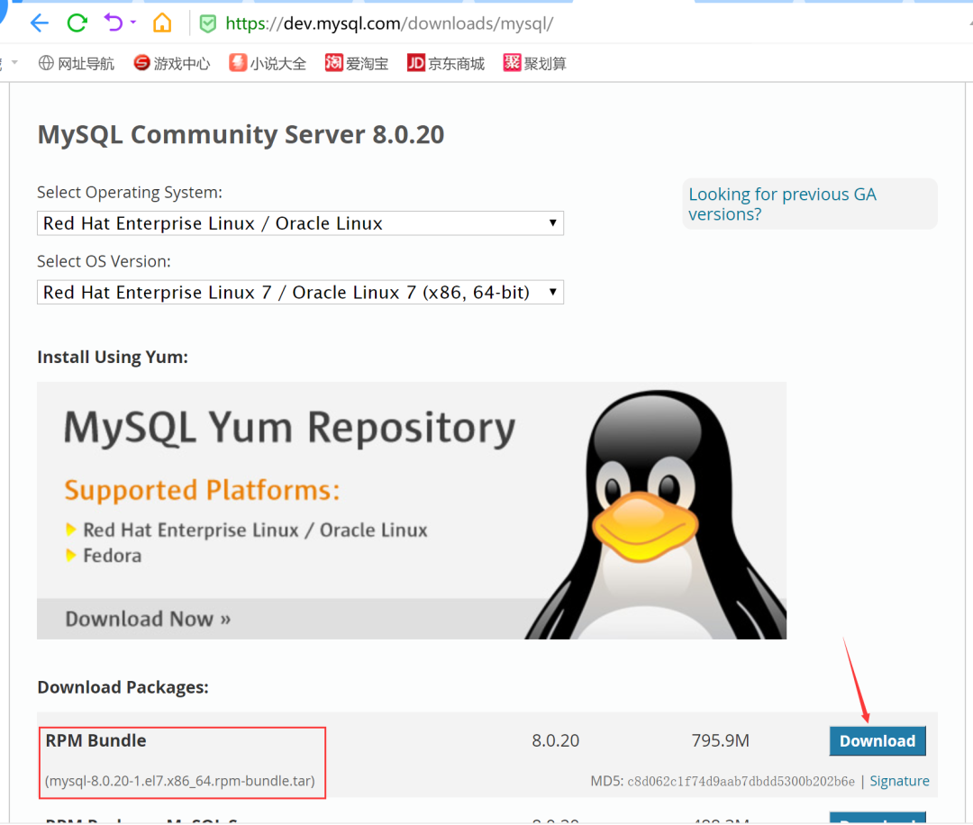Click the MySQL Community Server 8.0.20 heading
Image resolution: width=973 pixels, height=825 pixels.
(x=241, y=134)
